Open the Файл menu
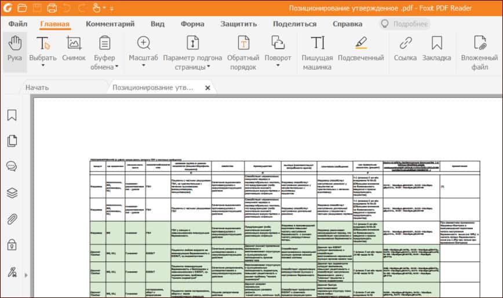The width and height of the screenshot is (503, 298). 18,24
